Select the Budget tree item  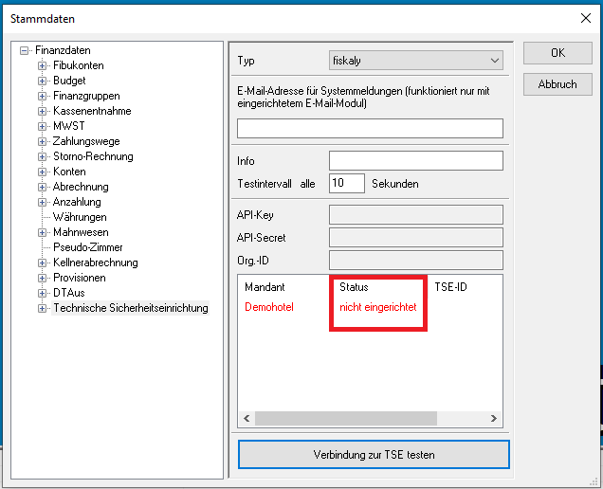coord(69,81)
